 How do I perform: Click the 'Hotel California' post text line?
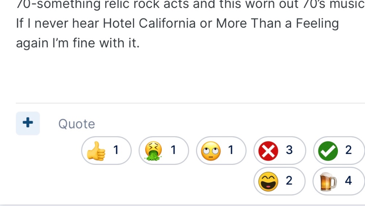click(177, 23)
